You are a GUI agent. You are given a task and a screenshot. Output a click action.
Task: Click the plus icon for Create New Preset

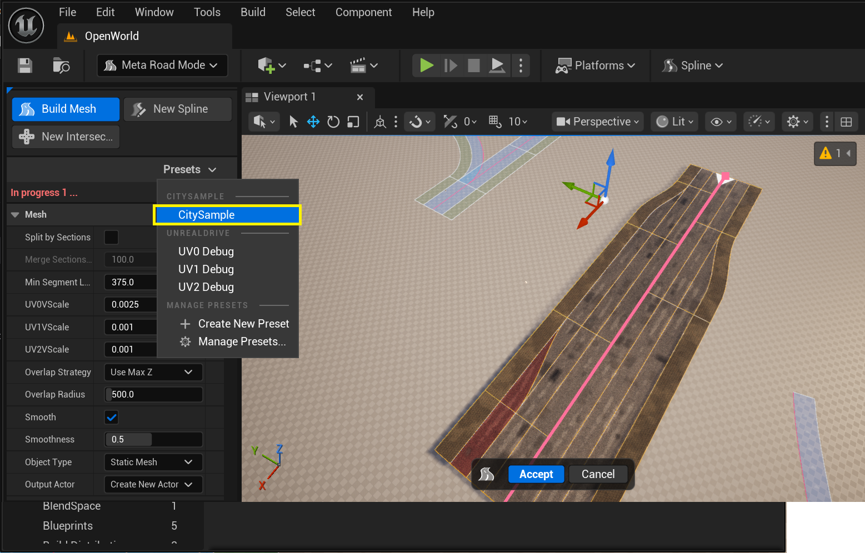coord(186,324)
